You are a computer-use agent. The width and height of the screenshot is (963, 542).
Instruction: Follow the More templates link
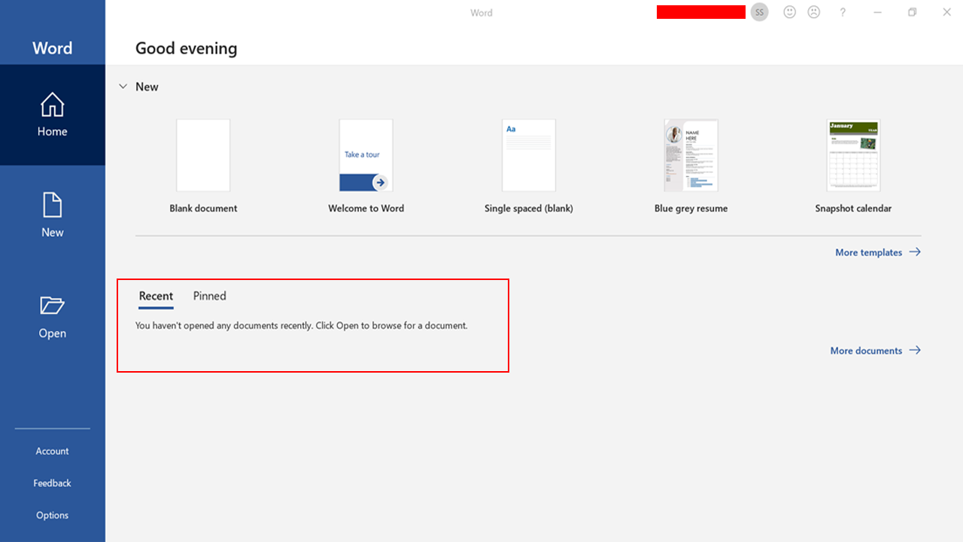coord(878,252)
